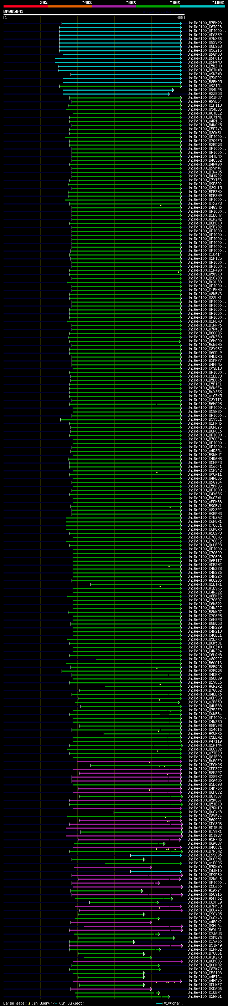
Task: Click the cyan ~100% identity legend segment
Action: pos(202,6)
